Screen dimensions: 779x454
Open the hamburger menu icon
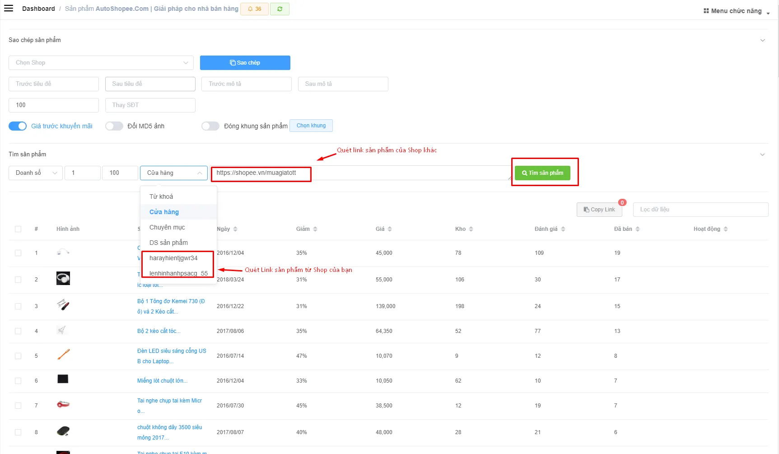pyautogui.click(x=9, y=8)
